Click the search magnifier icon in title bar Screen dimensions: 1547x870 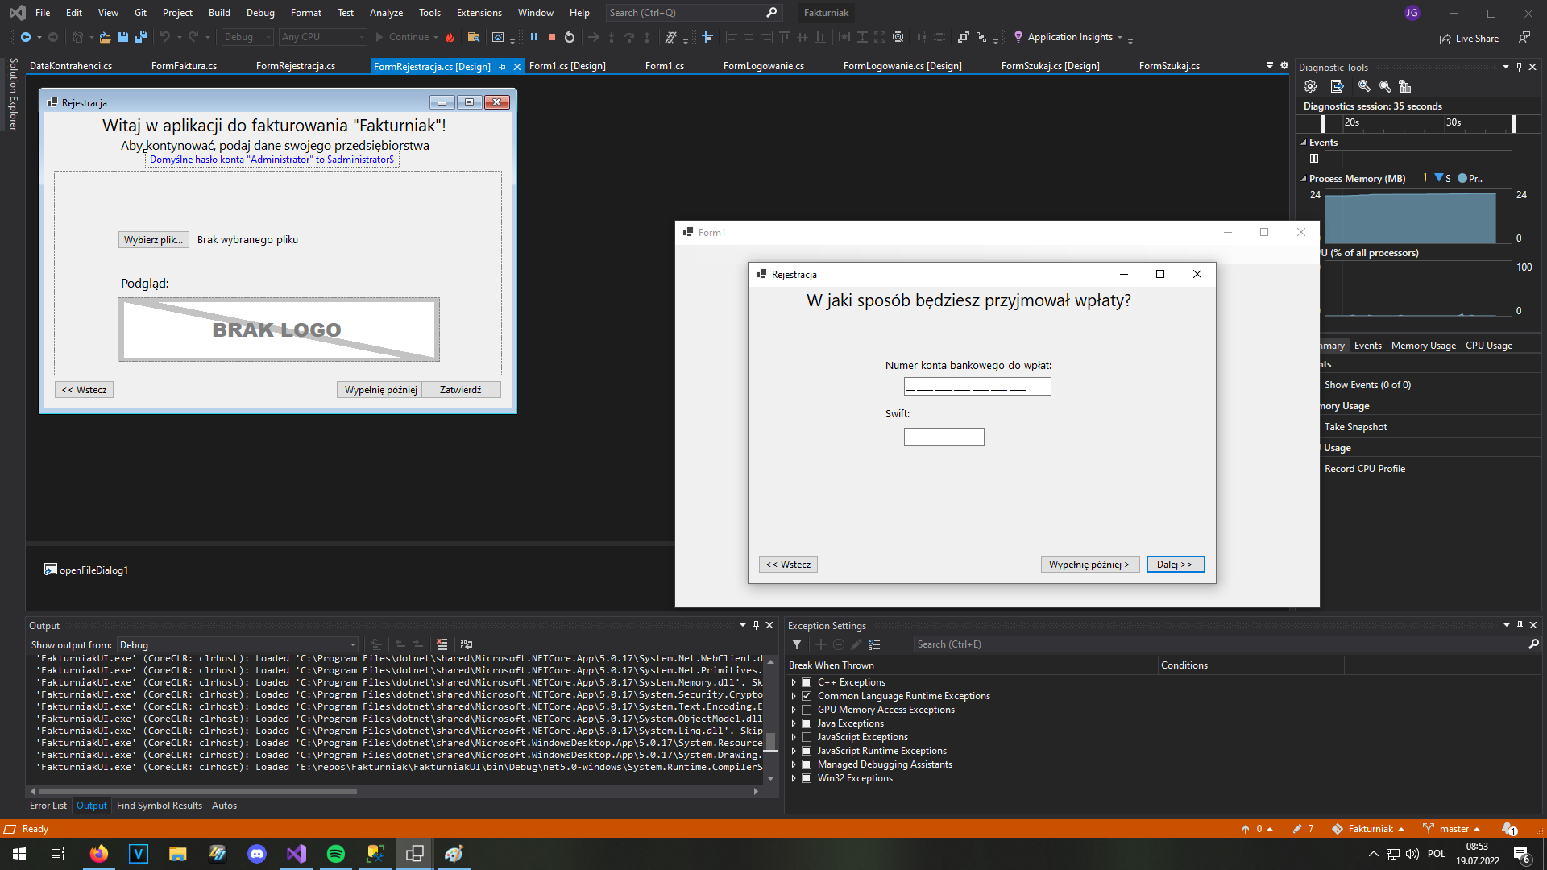[771, 13]
